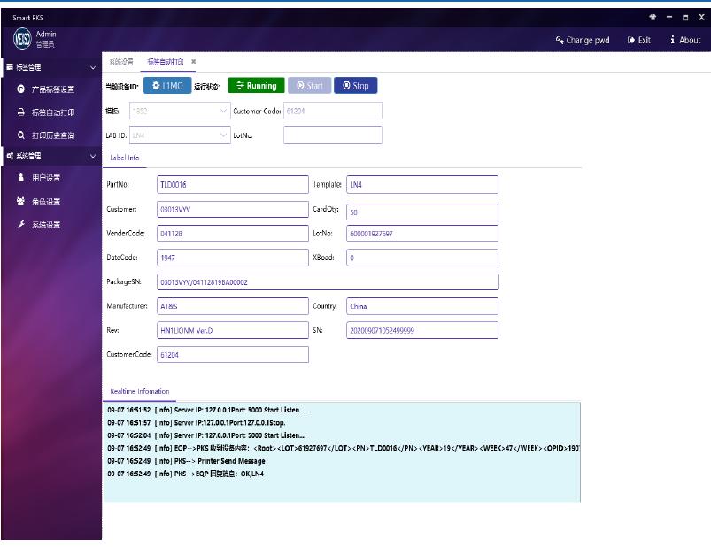Screen dimensions: 711x547
Task: Select the Label Info tab
Action: 125,158
